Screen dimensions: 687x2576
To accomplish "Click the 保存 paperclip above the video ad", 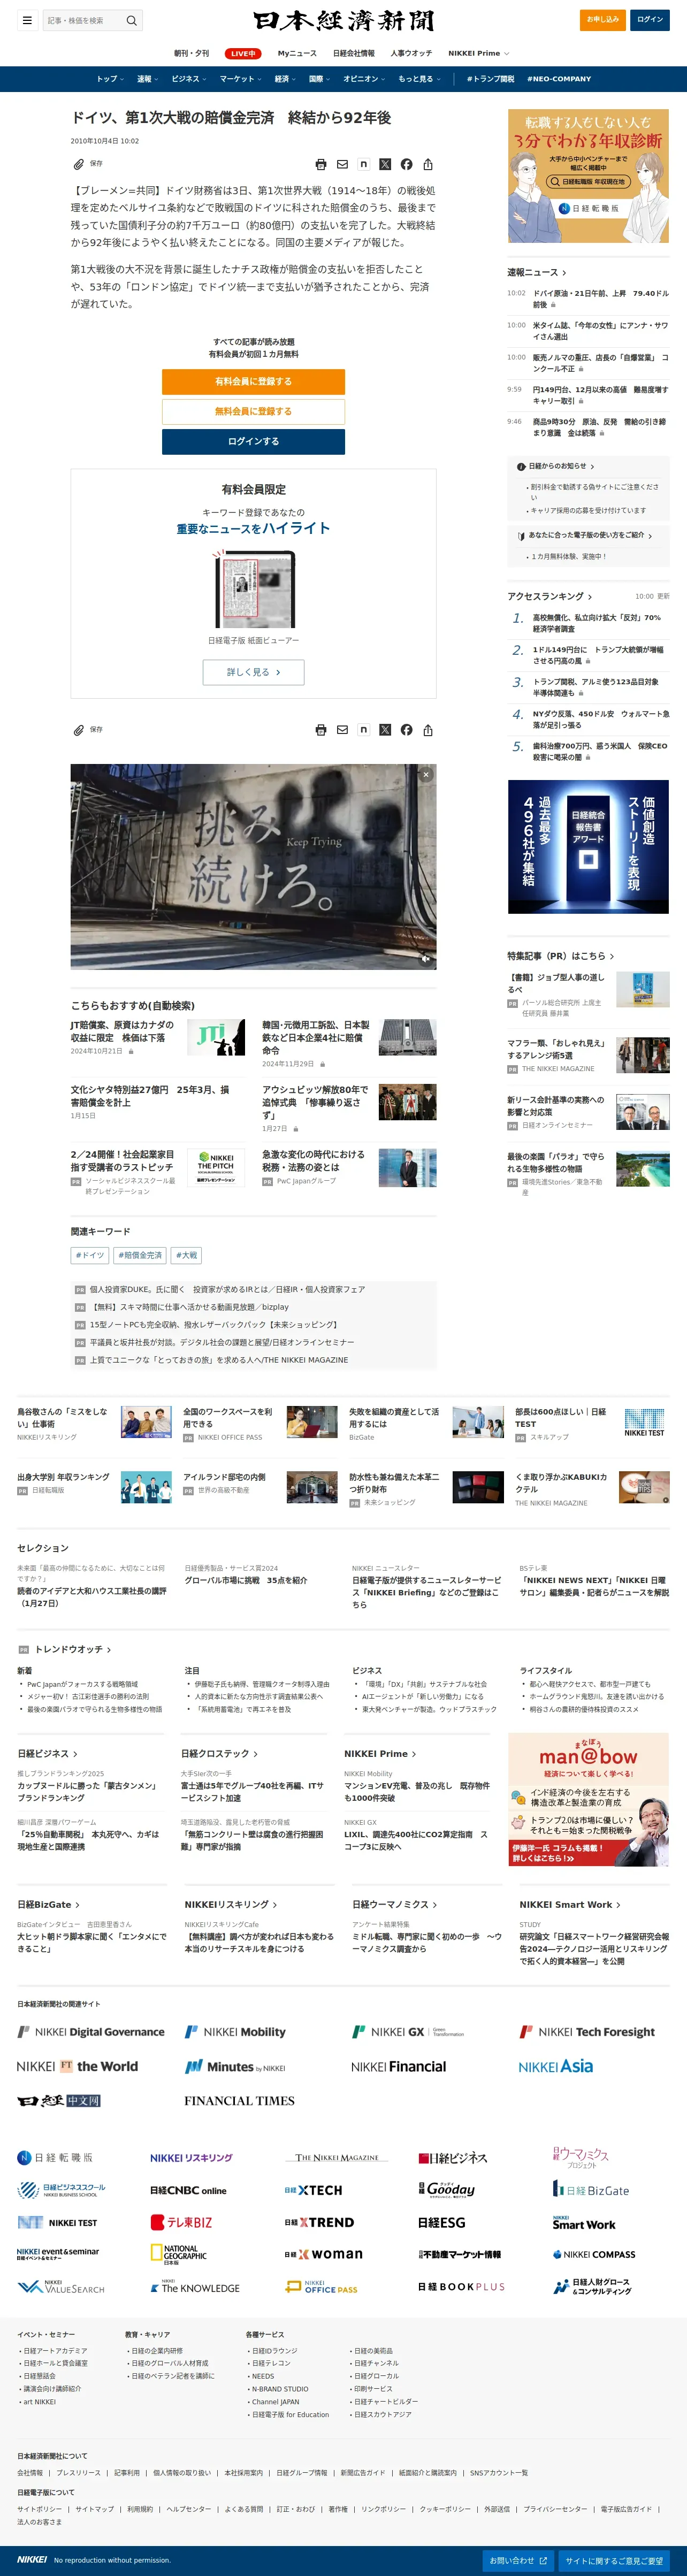I will coord(87,730).
